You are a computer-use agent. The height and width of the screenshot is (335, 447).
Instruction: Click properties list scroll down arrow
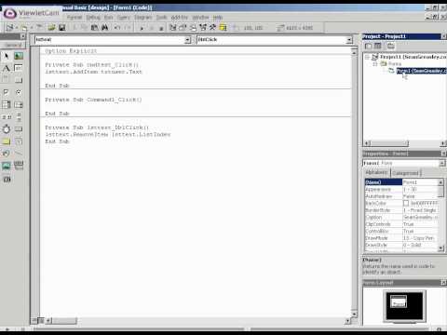441,248
